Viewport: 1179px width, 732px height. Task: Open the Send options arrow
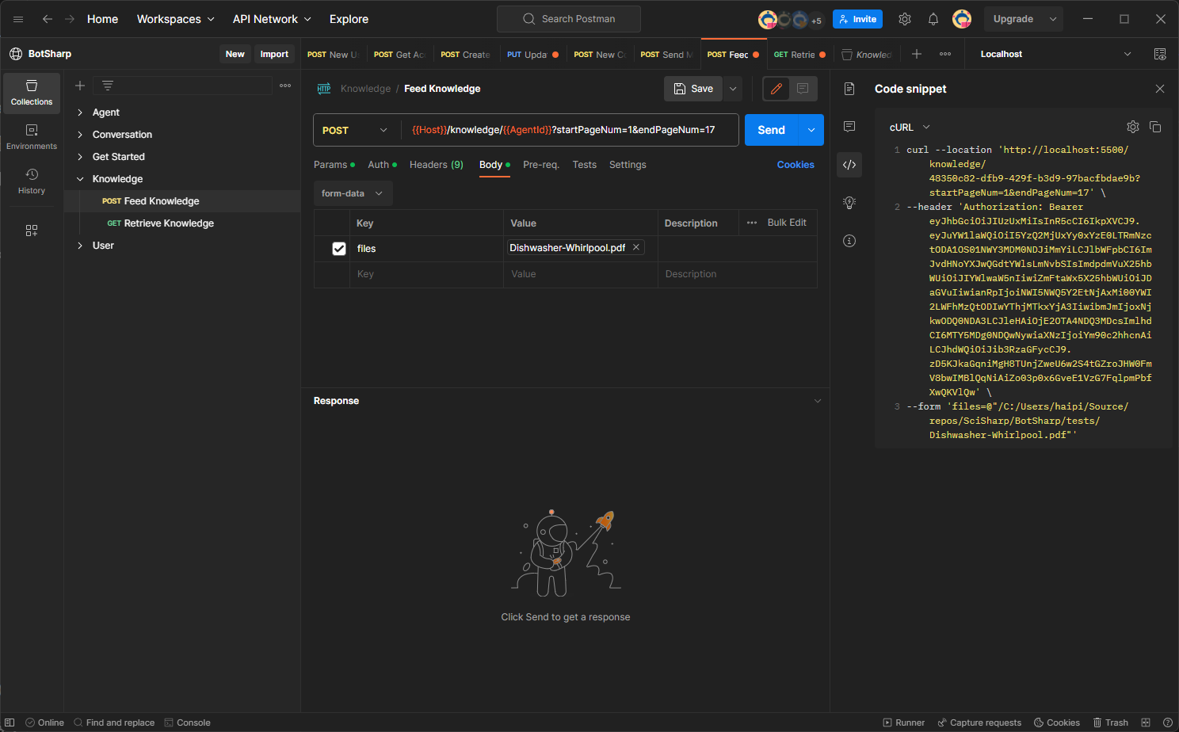click(x=811, y=130)
